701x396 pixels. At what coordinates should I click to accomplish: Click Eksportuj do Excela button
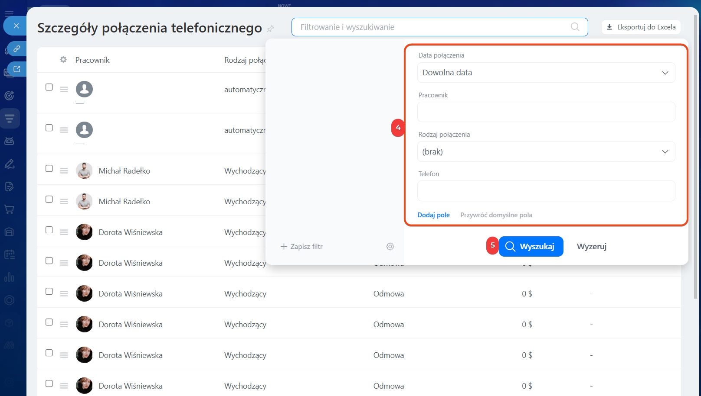641,27
